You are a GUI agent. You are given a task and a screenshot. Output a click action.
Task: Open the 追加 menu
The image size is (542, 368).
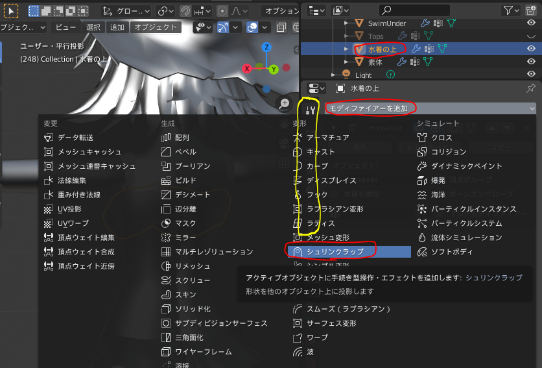(x=117, y=27)
